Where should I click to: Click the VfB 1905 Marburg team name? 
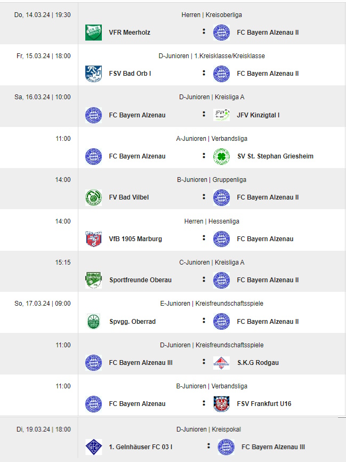click(x=135, y=239)
